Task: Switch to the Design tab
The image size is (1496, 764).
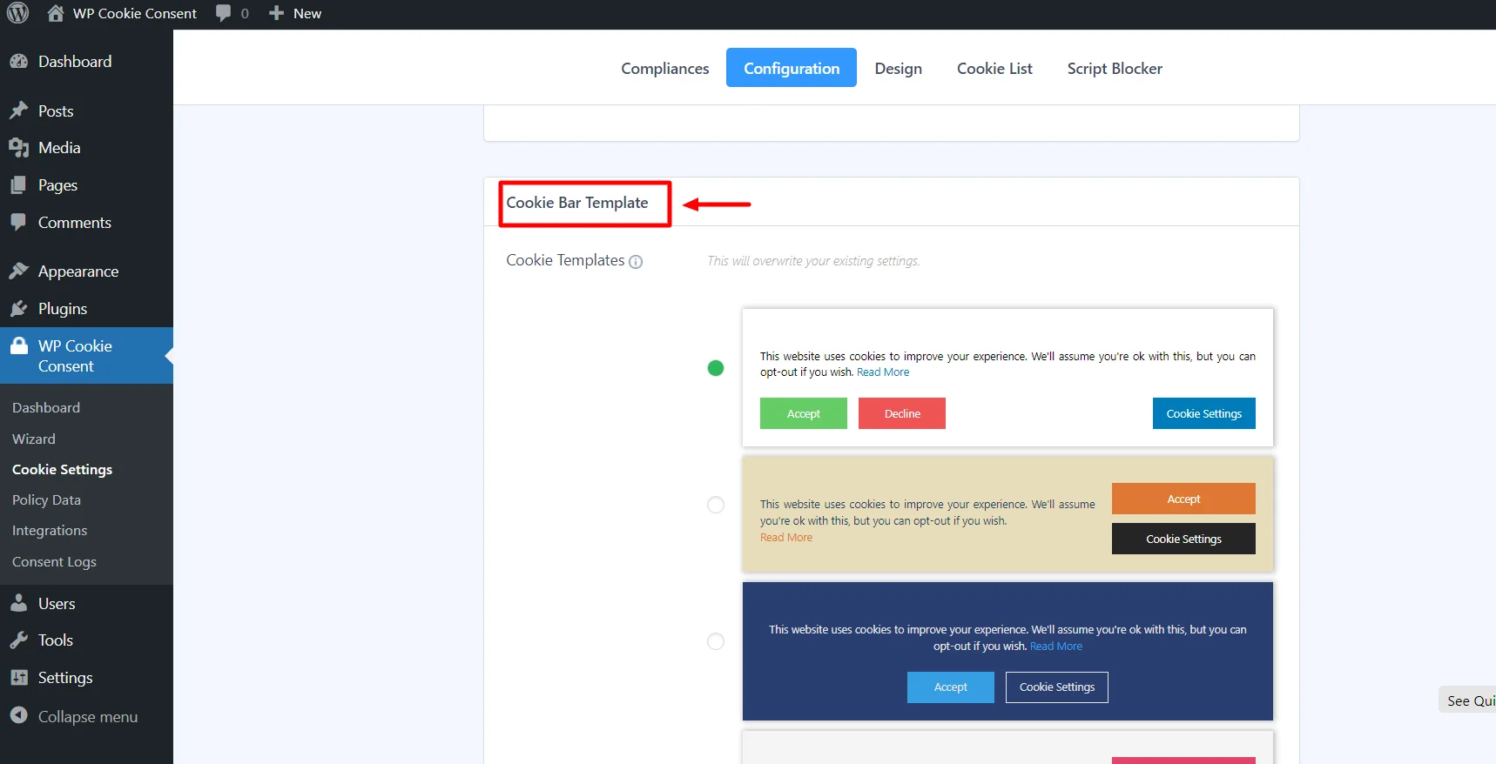Action: tap(898, 69)
